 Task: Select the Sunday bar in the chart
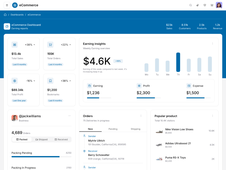[x=210, y=64]
